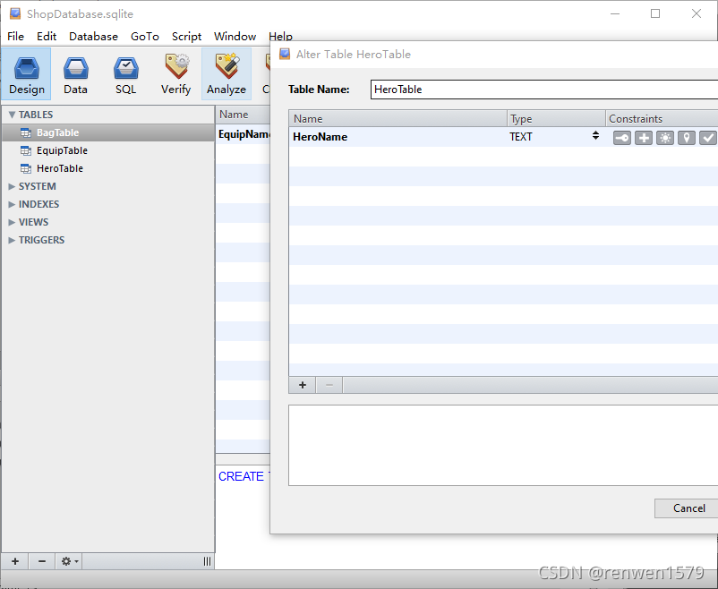Toggle the pin-shaped constraint icon for HeroName

point(687,137)
